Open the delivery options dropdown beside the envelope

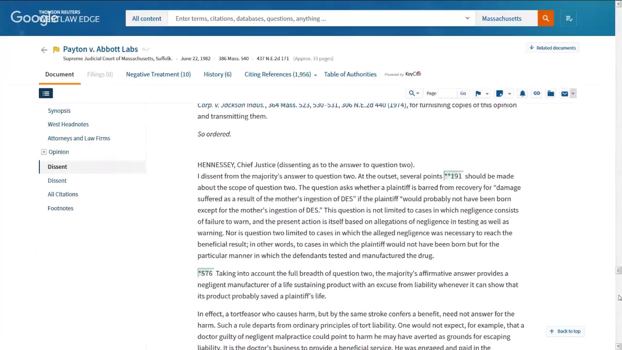[573, 94]
